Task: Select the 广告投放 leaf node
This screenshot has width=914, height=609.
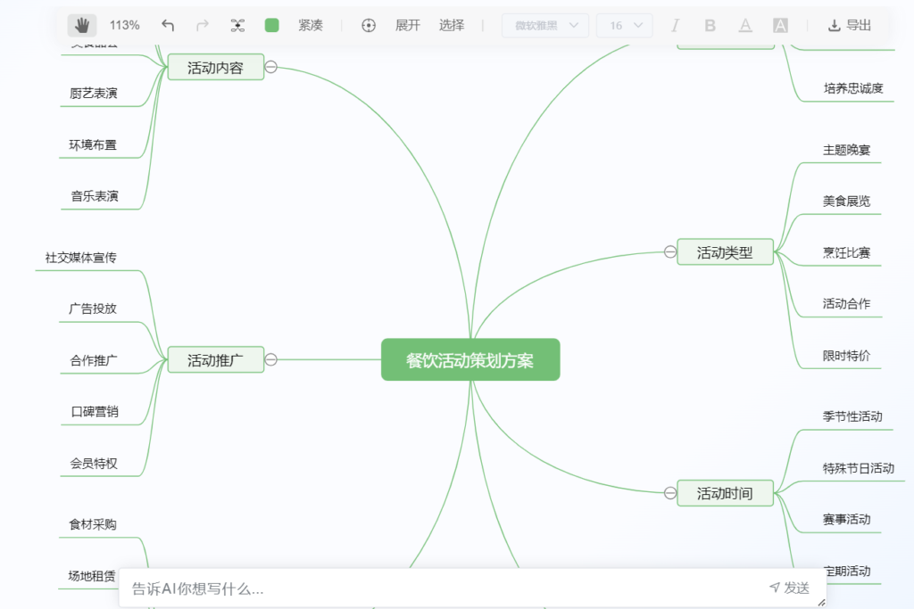Action: (93, 309)
